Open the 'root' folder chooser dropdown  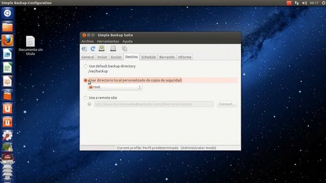(x=115, y=87)
